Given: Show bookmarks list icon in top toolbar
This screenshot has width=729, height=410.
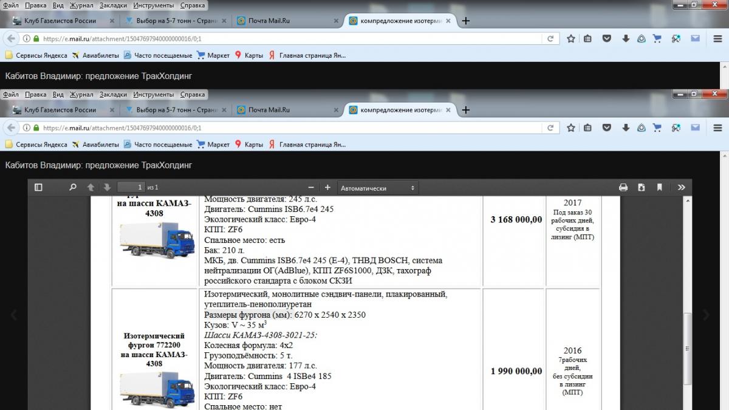Looking at the screenshot, I should pos(588,38).
